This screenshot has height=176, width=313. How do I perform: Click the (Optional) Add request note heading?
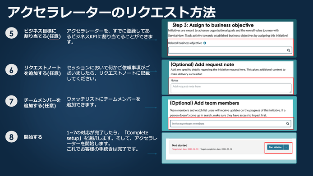point(202,64)
